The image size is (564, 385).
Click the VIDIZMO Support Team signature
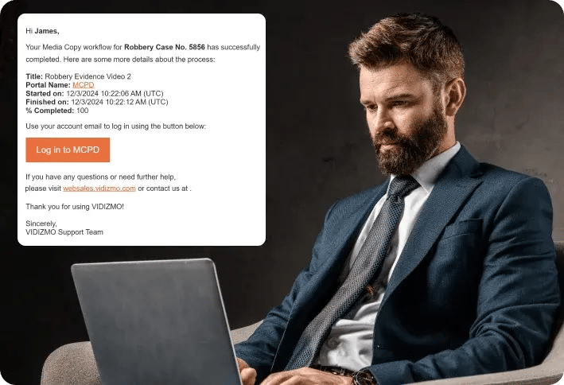click(64, 232)
